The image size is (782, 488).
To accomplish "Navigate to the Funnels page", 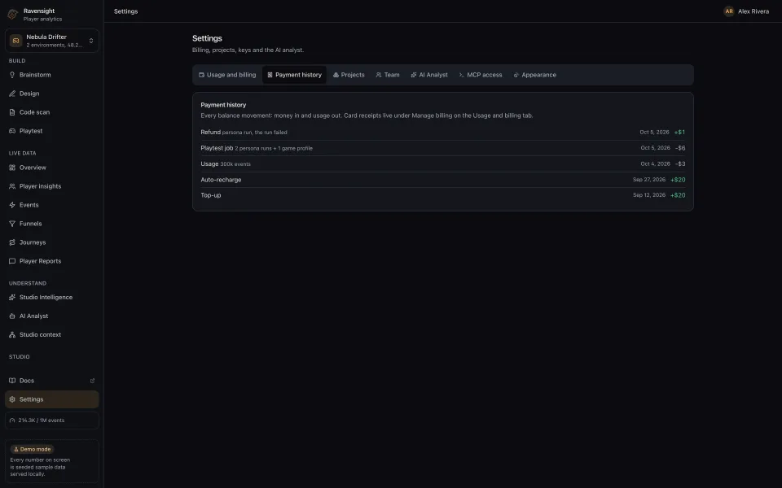I will (52, 224).
